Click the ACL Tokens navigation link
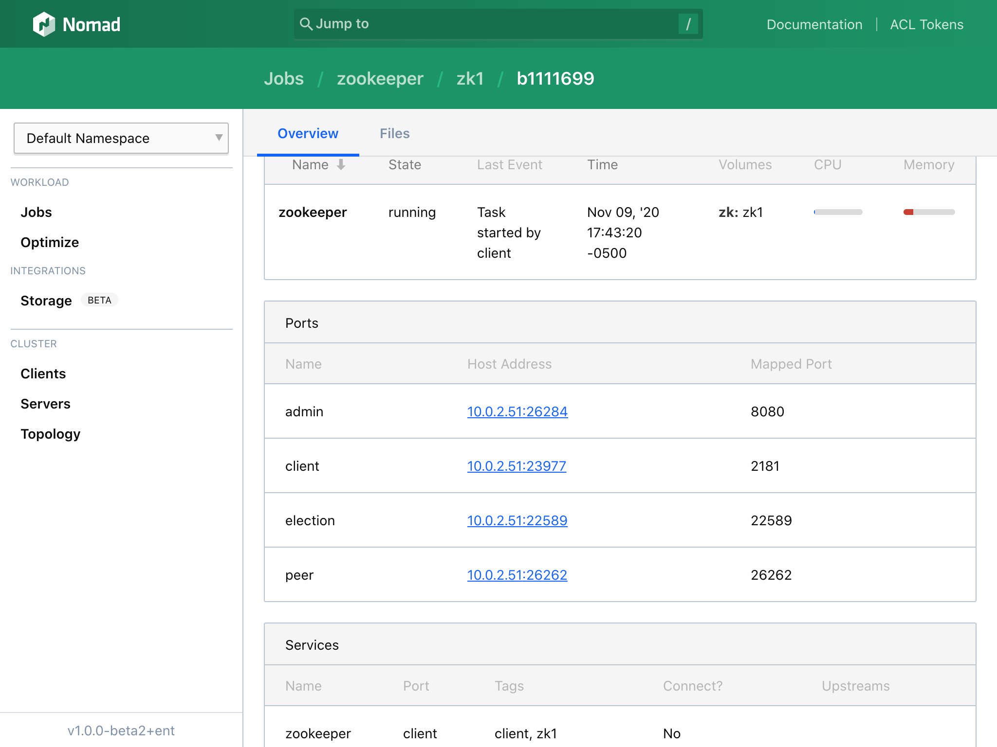Viewport: 997px width, 747px height. (927, 23)
